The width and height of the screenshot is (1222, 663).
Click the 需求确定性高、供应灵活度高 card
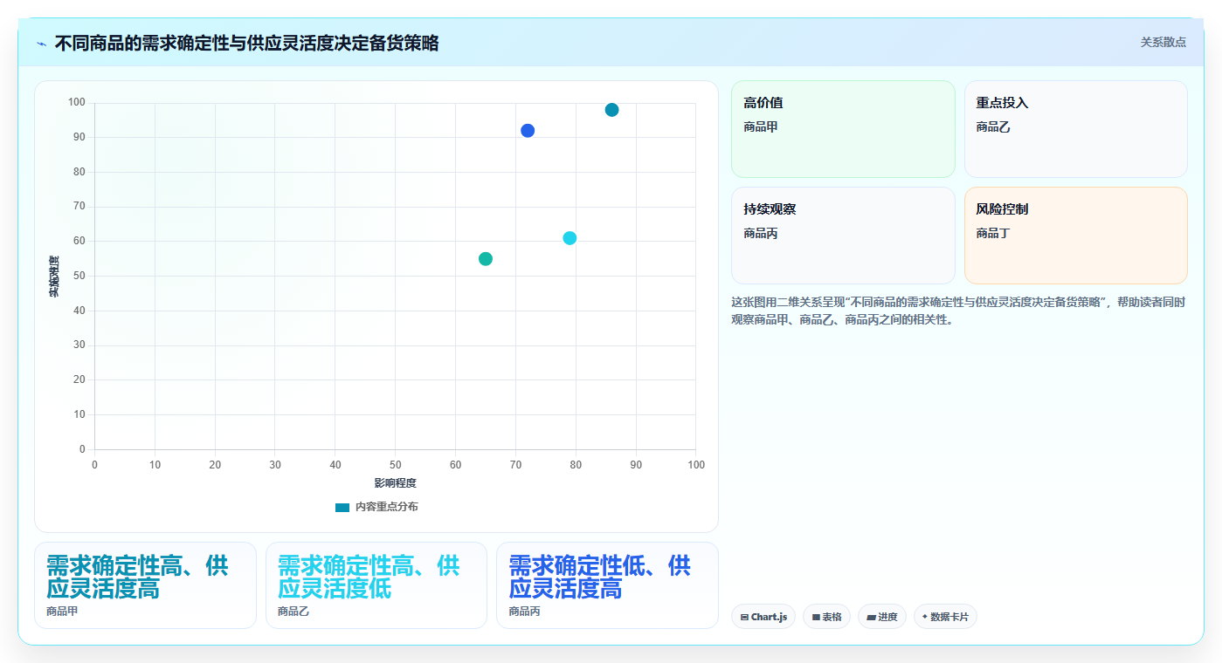coord(145,585)
